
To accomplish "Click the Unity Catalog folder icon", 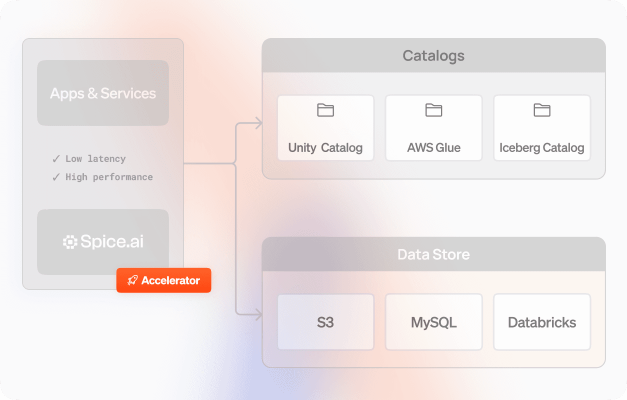I will click(x=325, y=110).
